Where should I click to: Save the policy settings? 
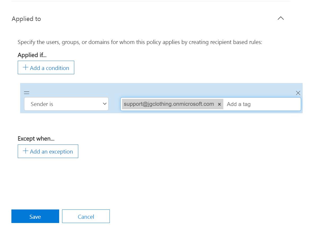(35, 216)
